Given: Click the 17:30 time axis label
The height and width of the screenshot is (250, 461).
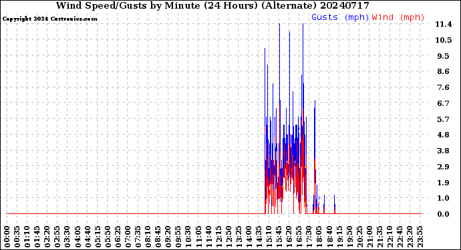Looking at the screenshot, I should [x=309, y=237].
